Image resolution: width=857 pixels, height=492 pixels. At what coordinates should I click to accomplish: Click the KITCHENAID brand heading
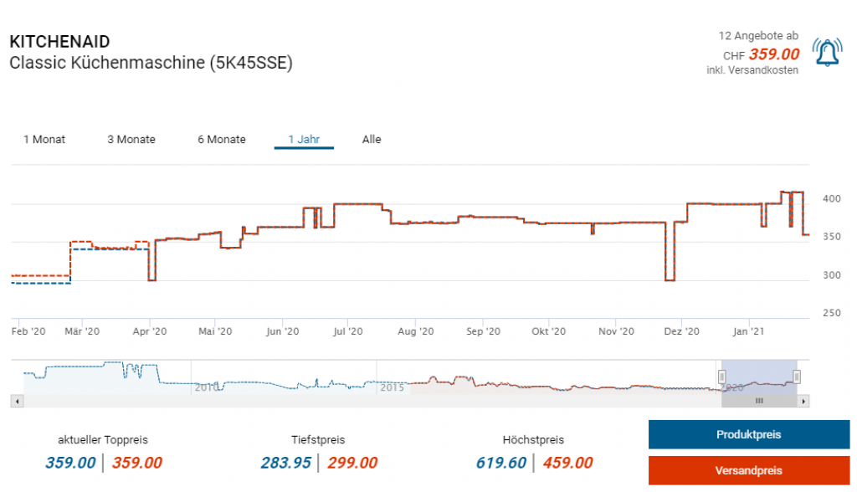tap(59, 42)
